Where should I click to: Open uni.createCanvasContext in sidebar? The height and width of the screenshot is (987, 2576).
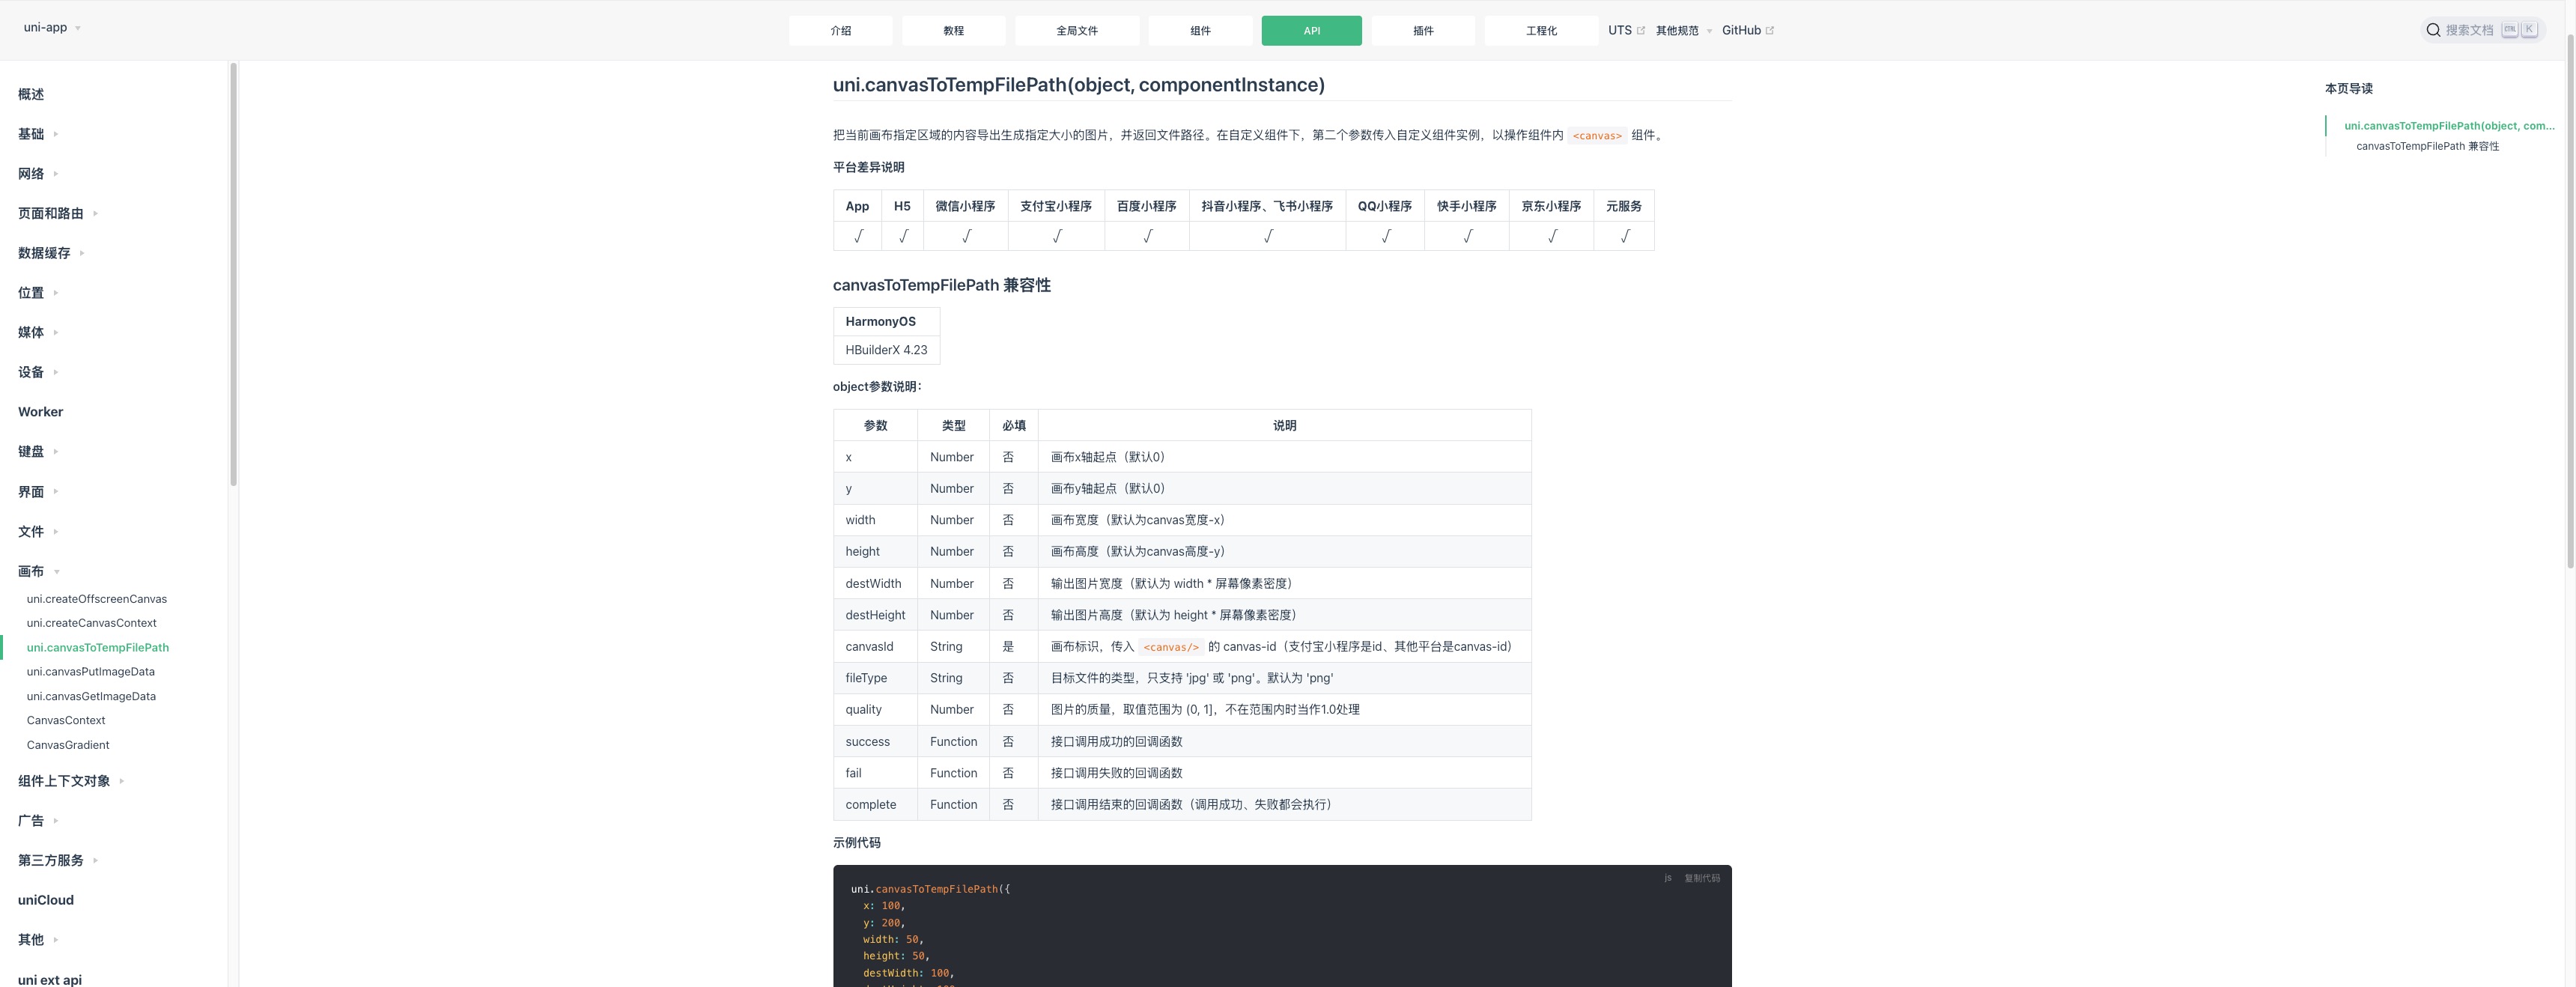click(91, 623)
